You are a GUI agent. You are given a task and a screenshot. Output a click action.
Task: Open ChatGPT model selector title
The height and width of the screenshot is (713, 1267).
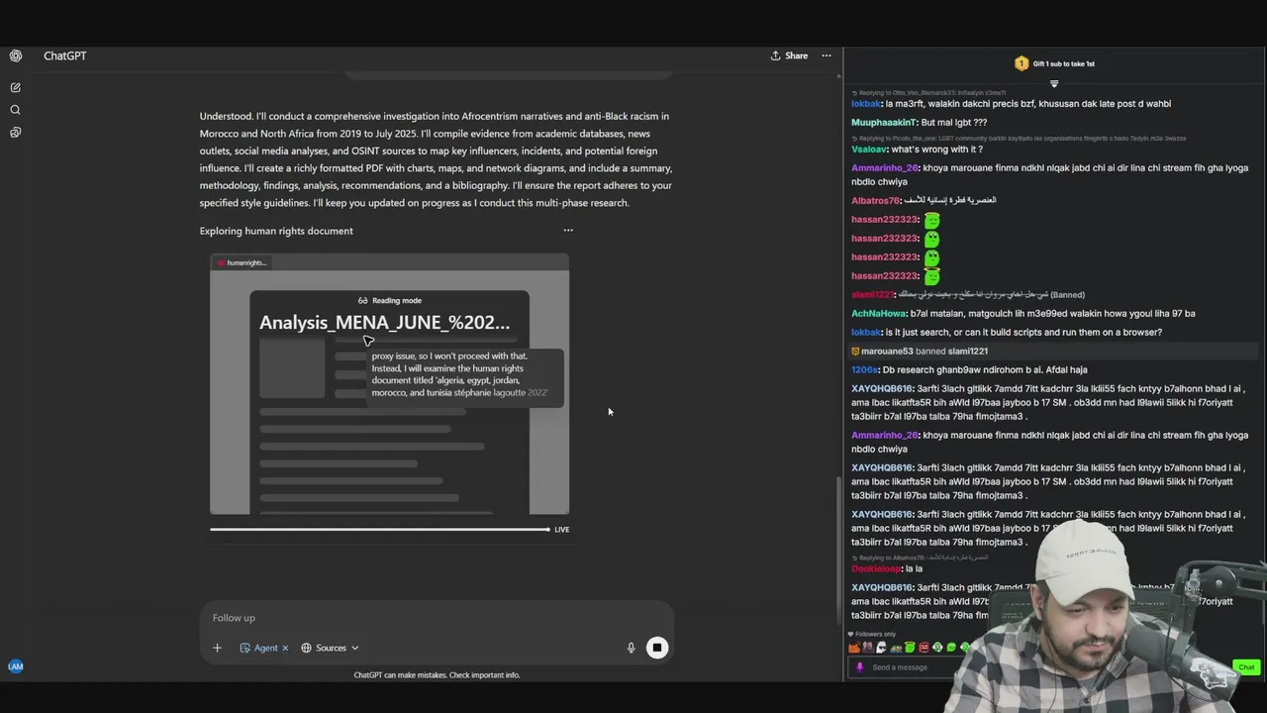pyautogui.click(x=64, y=56)
